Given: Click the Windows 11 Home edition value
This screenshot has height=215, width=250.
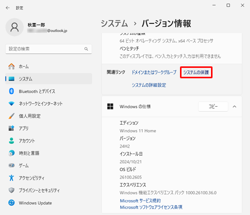Looking at the screenshot, I should 138,131.
